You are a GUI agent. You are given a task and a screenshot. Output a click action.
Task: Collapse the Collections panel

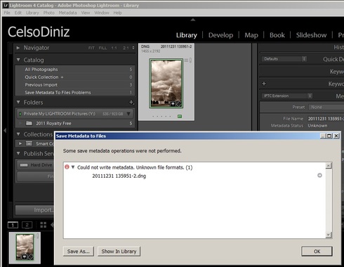click(18, 134)
